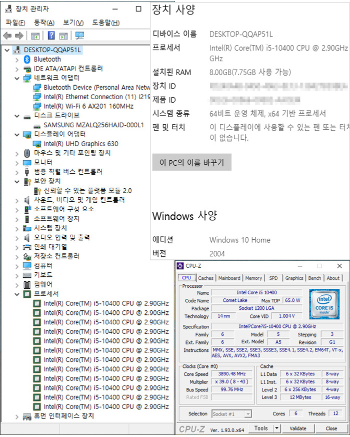Screen dimensions: 350x437
Task: Expand the 모니터 tree node
Action: point(16,163)
